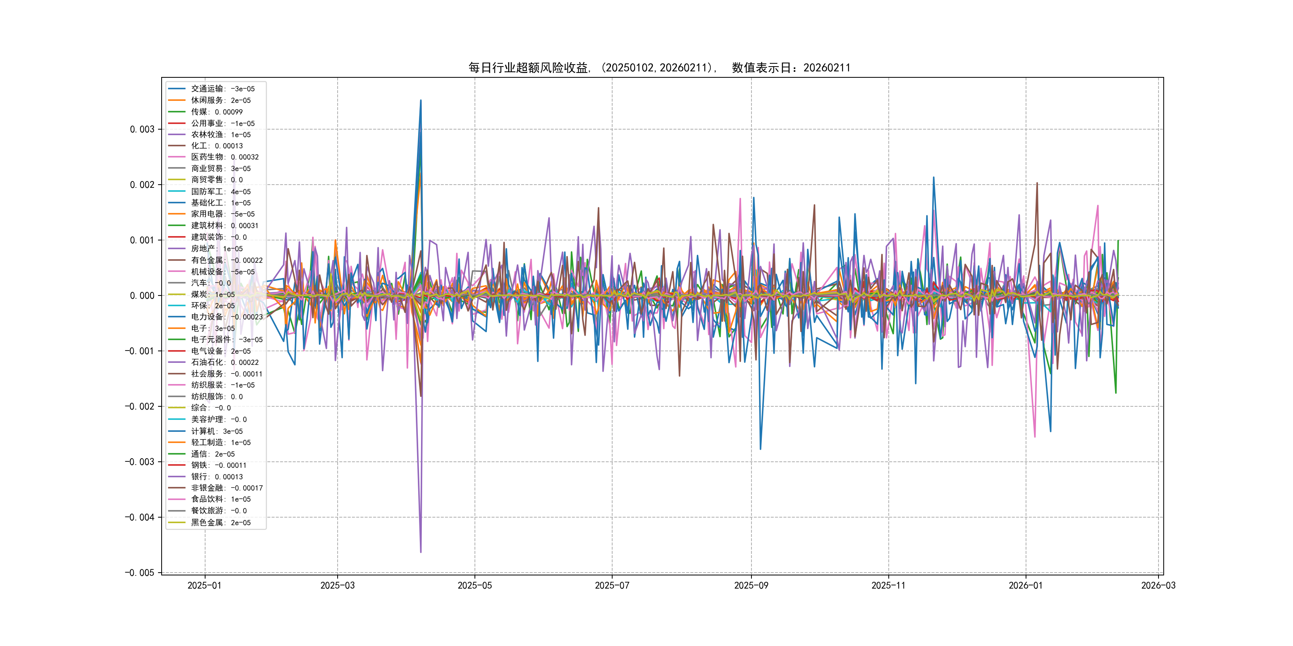
Task: Click the chart title text
Action: 659,68
